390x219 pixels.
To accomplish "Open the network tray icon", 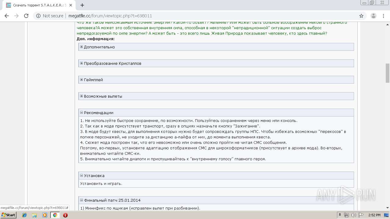I will (x=346, y=215).
